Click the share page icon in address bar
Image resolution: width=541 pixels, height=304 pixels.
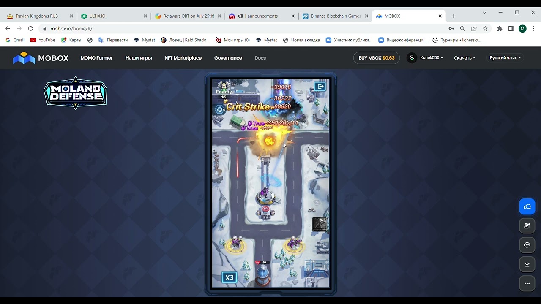click(474, 29)
